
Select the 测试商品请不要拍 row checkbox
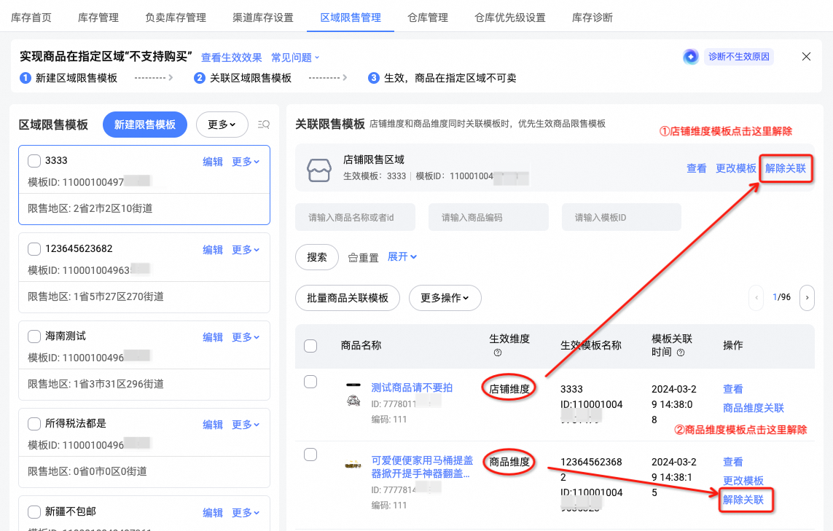click(310, 382)
